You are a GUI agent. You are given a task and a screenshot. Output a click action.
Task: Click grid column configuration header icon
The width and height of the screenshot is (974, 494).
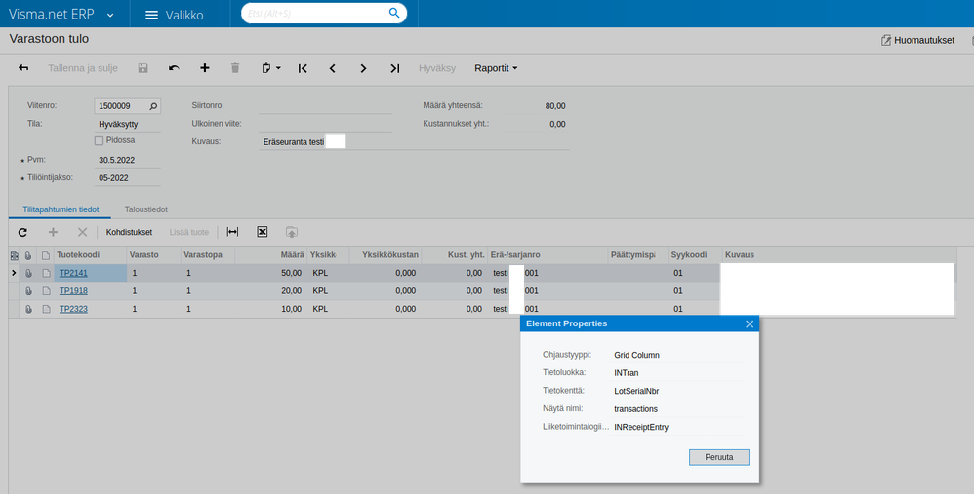point(14,255)
